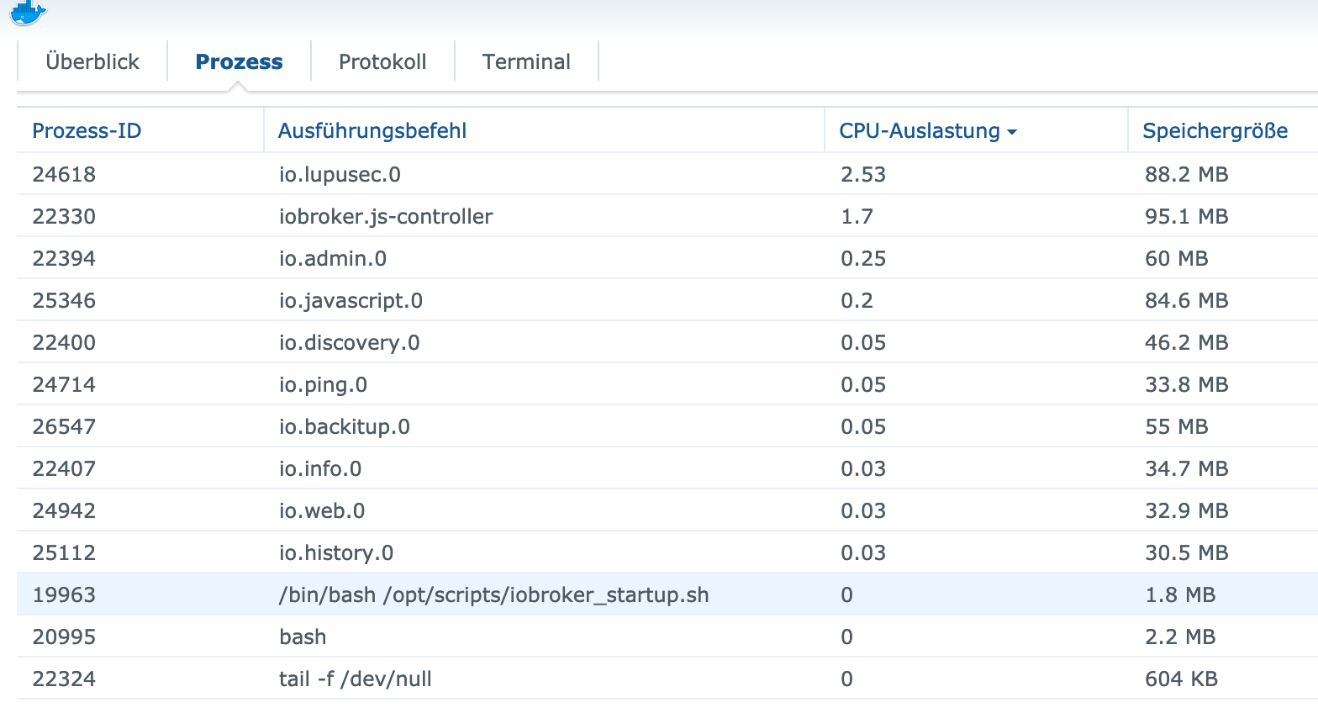
Task: Click memory value 95.1 MB
Action: point(1186,216)
